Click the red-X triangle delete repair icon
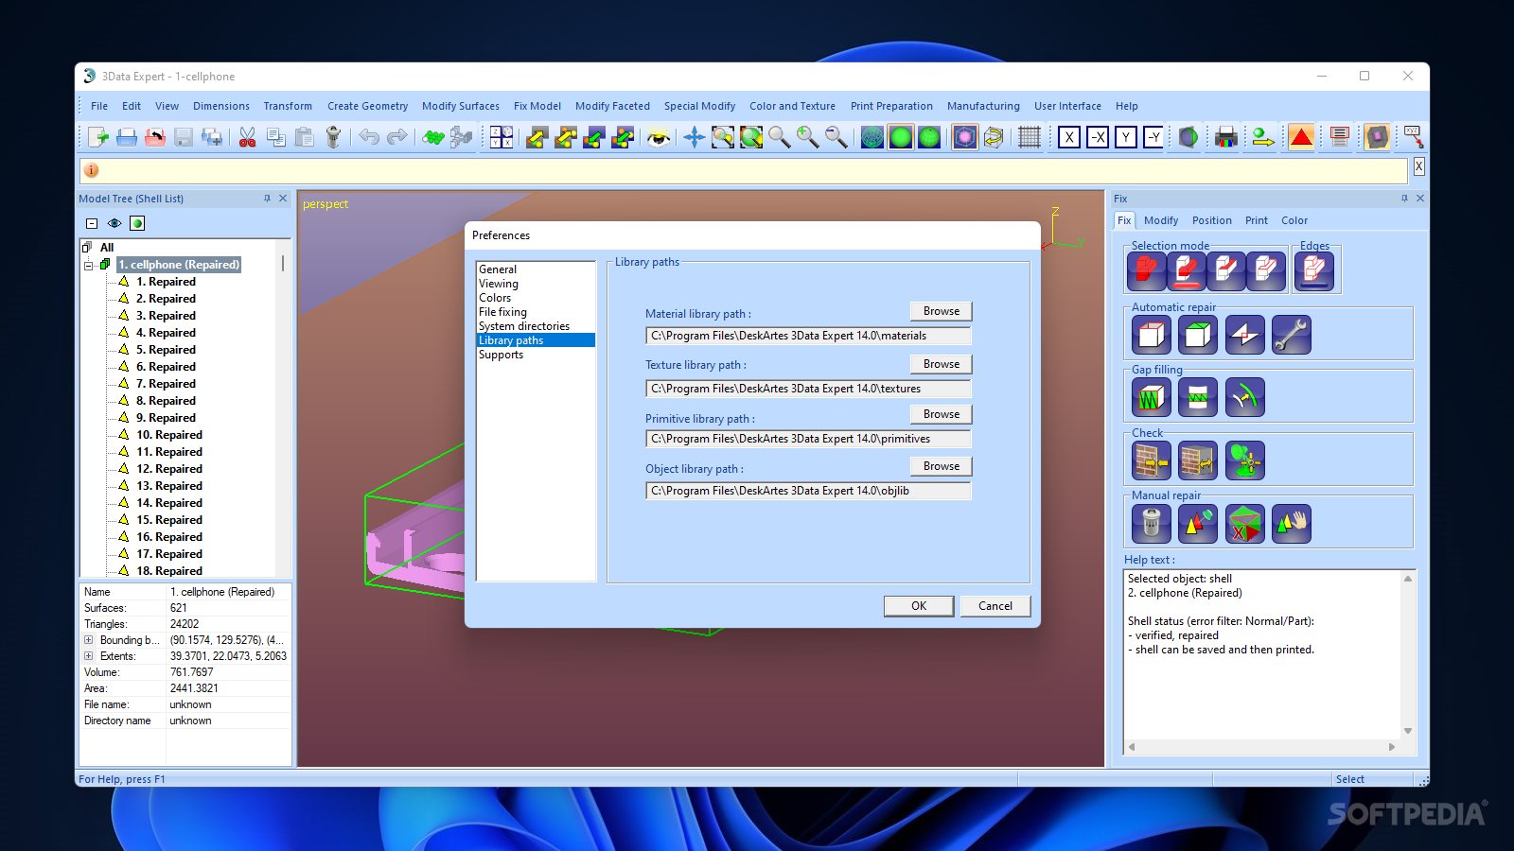 pyautogui.click(x=1245, y=523)
